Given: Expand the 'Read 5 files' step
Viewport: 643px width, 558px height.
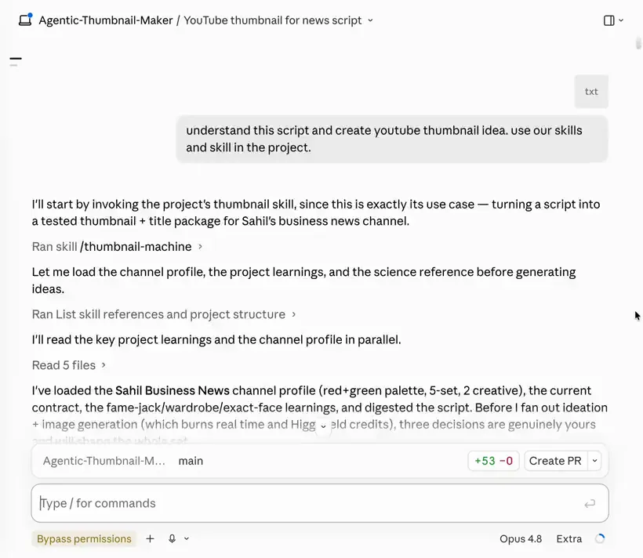Looking at the screenshot, I should pyautogui.click(x=69, y=365).
